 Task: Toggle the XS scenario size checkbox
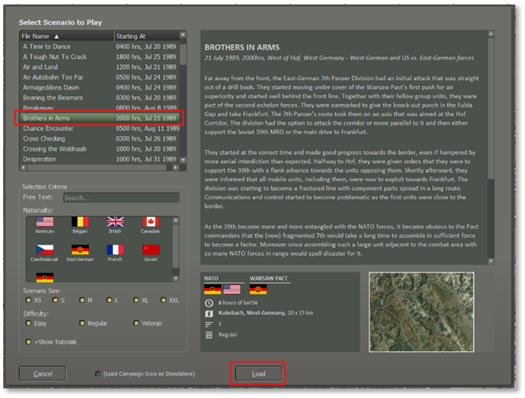click(x=28, y=301)
